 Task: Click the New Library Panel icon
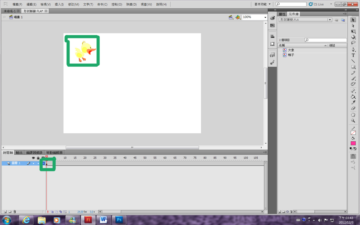[x=343, y=20]
